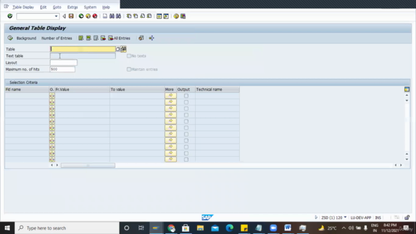416x234 pixels.
Task: Click the yellow Exit icon
Action: 88,16
